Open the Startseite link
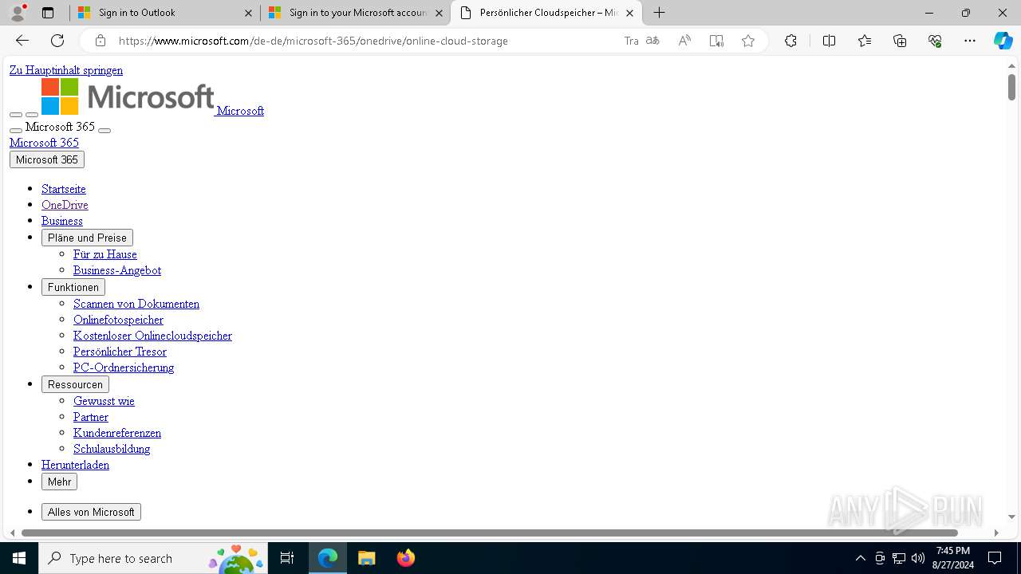This screenshot has width=1021, height=574. (64, 189)
